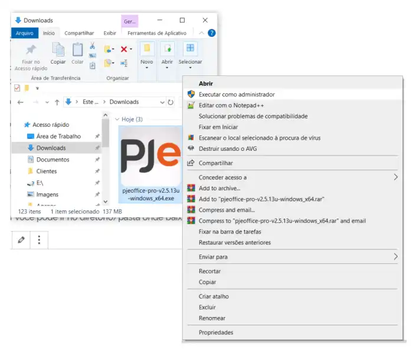Select Restaurar versões anteriores
This screenshot has width=413, height=350.
[x=293, y=242]
